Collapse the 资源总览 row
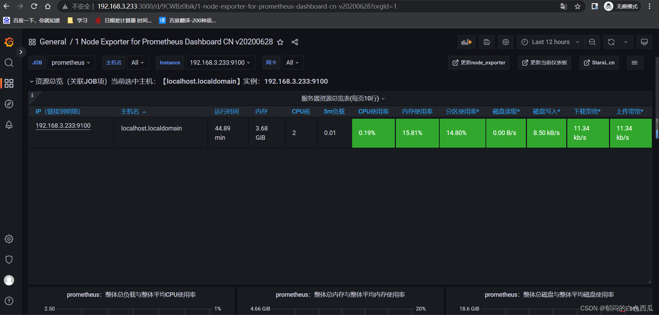Image resolution: width=659 pixels, height=315 pixels. pyautogui.click(x=31, y=82)
